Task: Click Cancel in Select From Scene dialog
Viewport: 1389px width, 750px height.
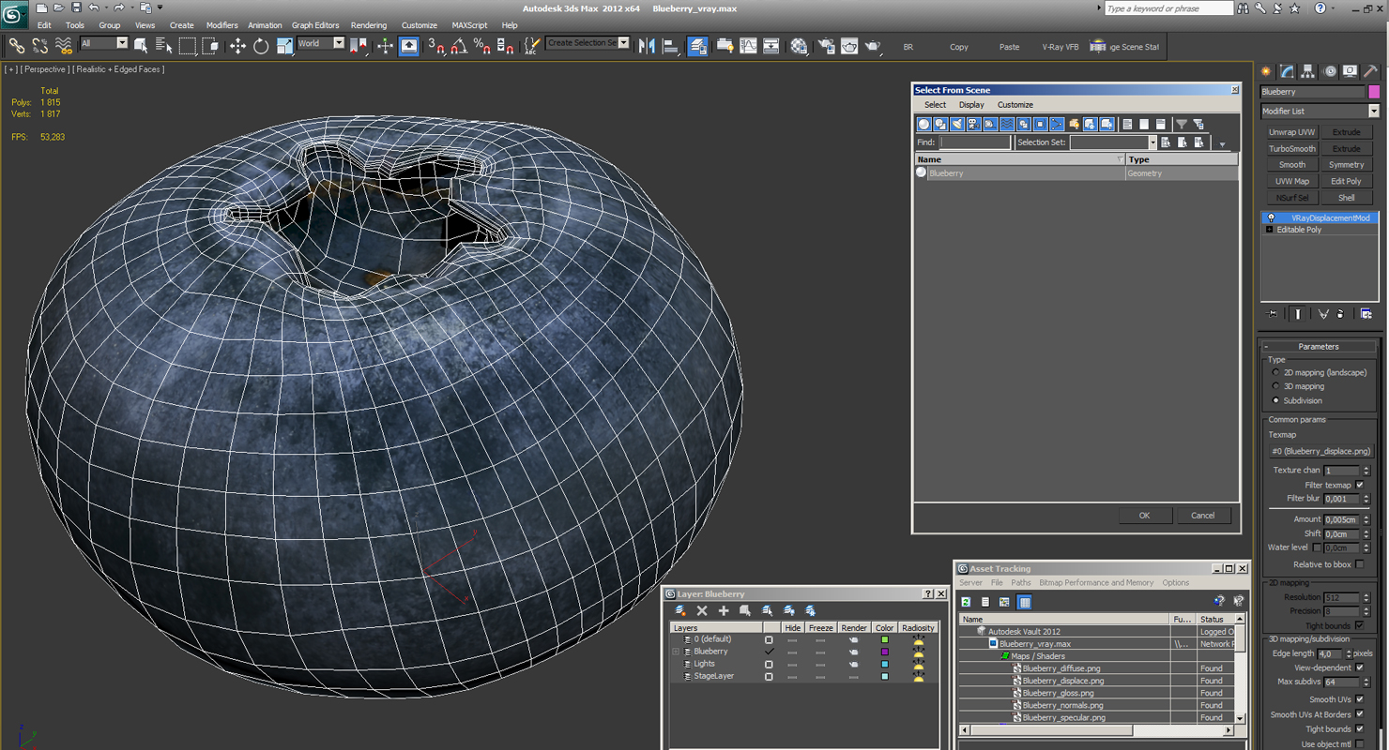Action: (1203, 516)
